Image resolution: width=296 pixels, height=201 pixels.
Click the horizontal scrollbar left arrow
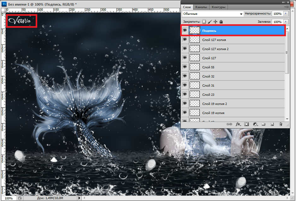pos(84,198)
